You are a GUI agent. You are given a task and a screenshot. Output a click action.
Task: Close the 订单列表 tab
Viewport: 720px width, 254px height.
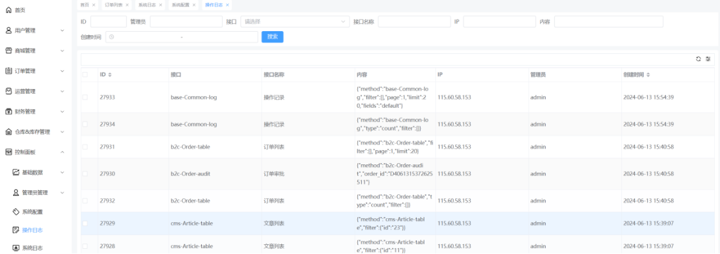tap(127, 5)
